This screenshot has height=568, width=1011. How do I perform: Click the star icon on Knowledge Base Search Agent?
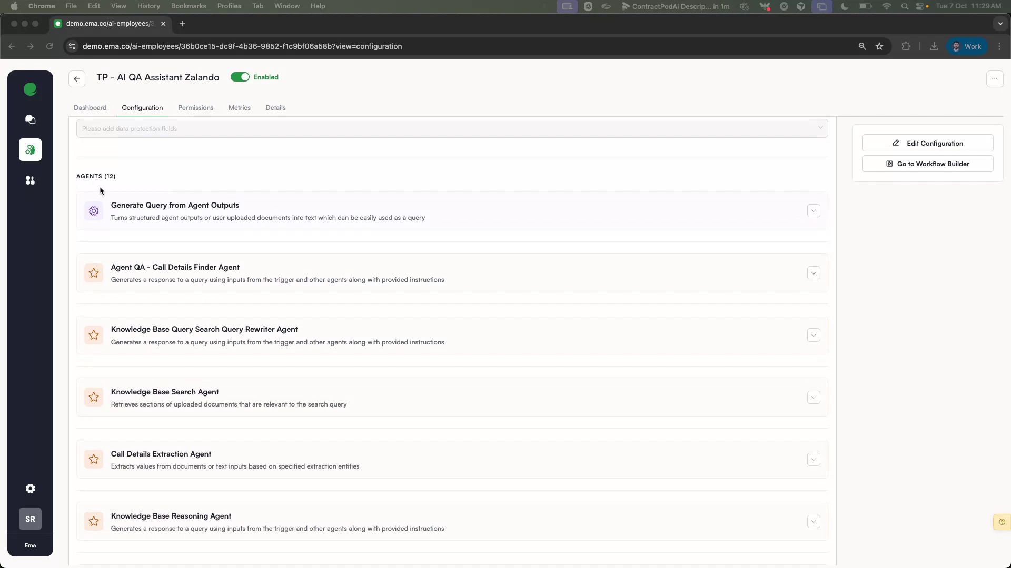(94, 397)
